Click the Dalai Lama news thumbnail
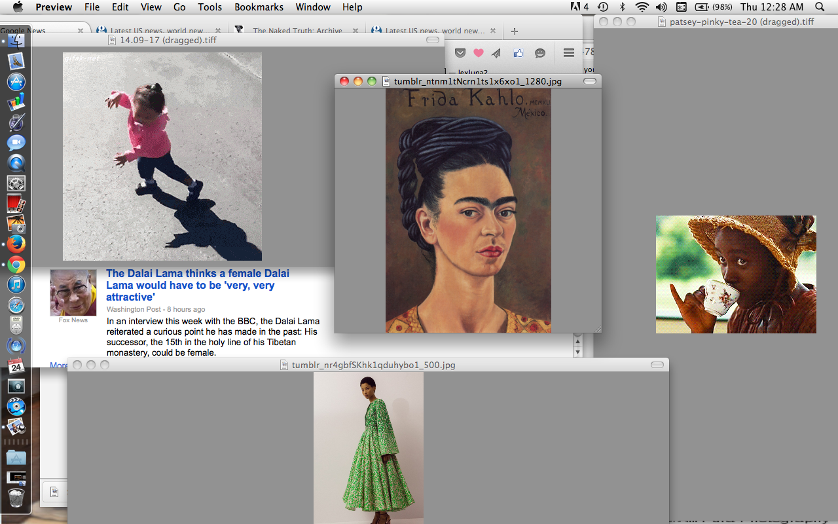The width and height of the screenshot is (838, 524). 73,293
